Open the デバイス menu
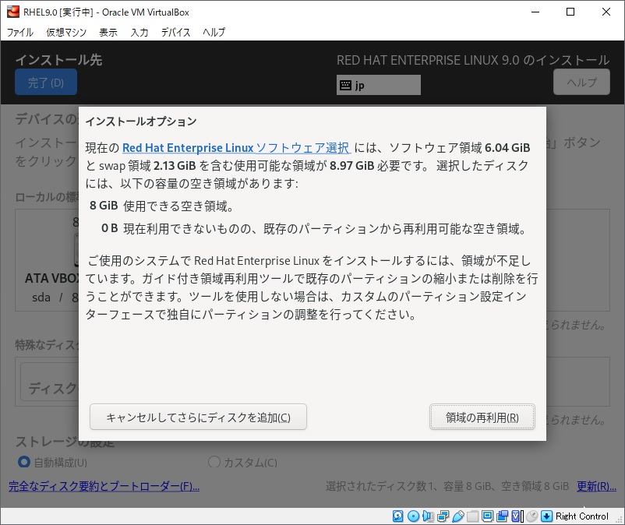The width and height of the screenshot is (625, 525). click(175, 32)
